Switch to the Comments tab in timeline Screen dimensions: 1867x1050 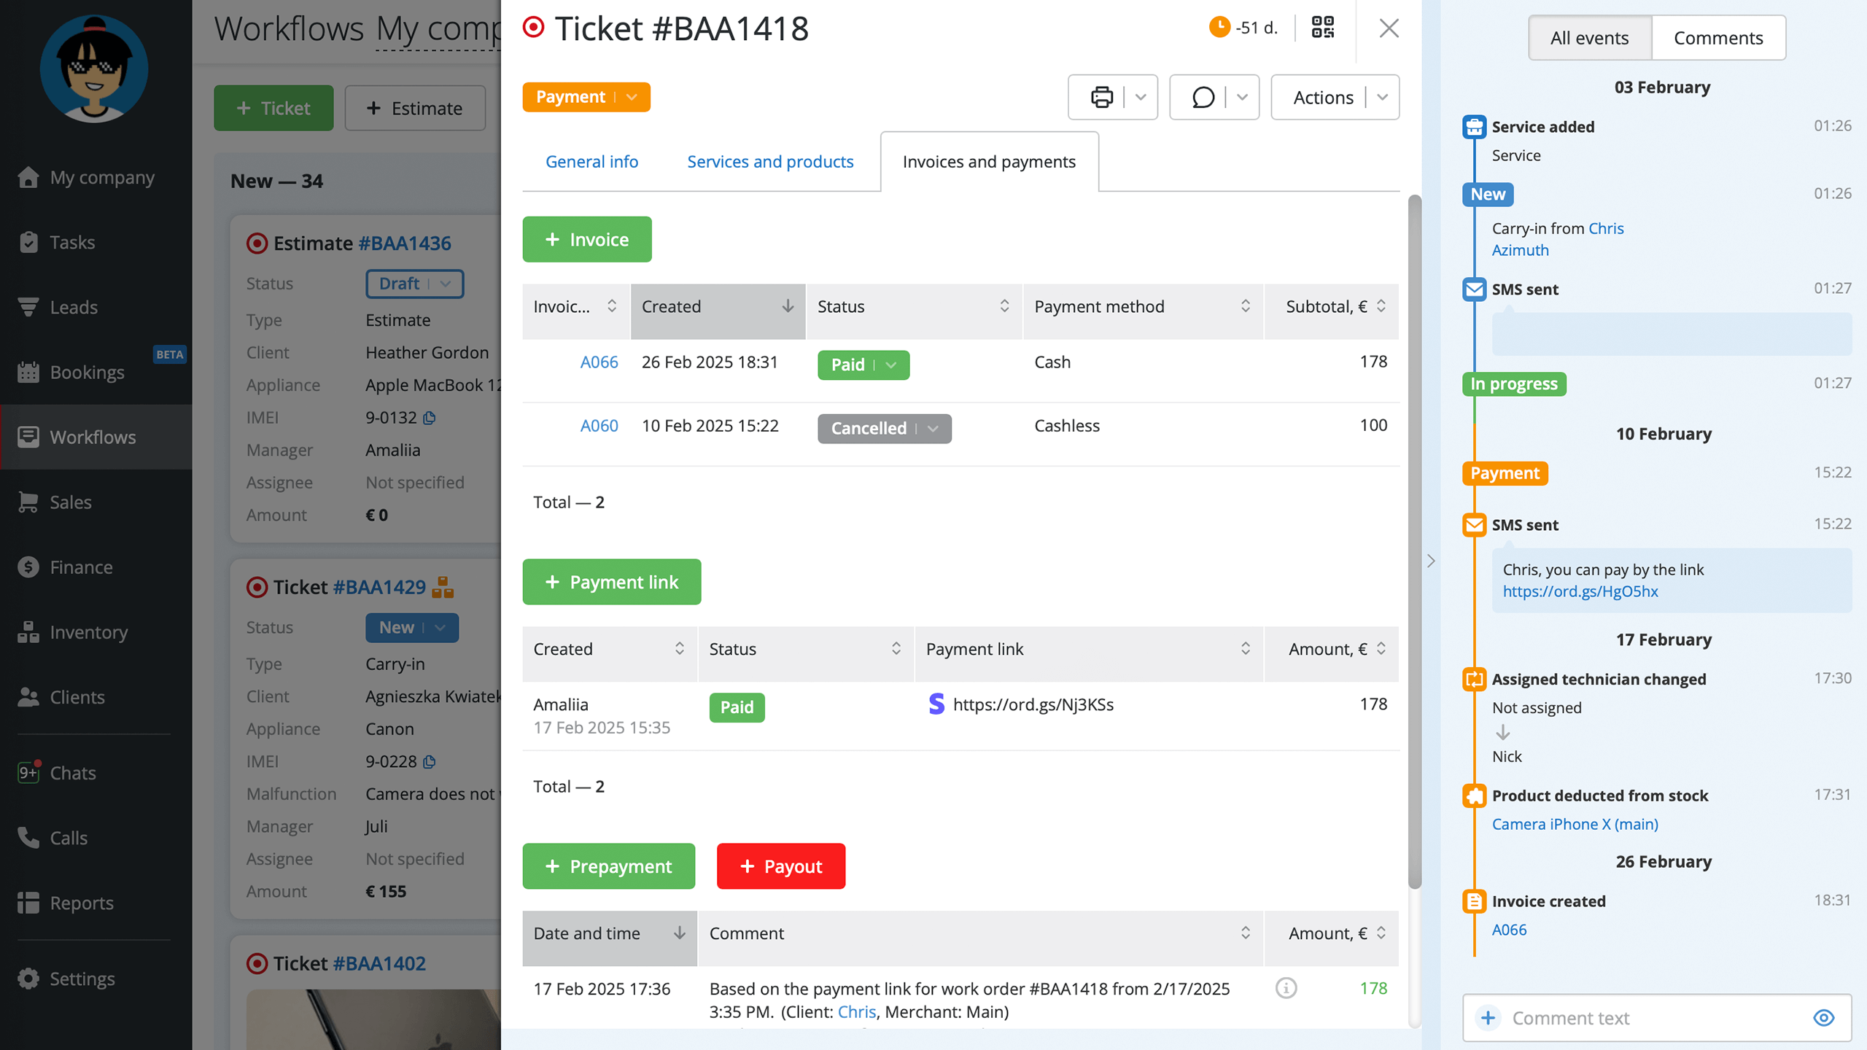point(1718,37)
